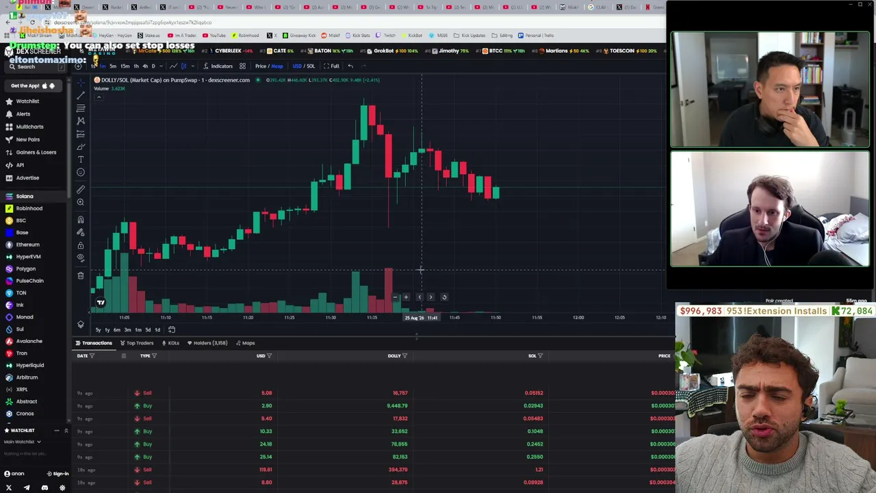876x493 pixels.
Task: Open the forecasting and measurement tools
Action: pos(81,134)
